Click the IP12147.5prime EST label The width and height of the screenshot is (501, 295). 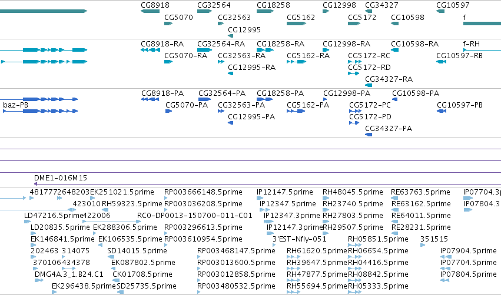click(x=285, y=192)
